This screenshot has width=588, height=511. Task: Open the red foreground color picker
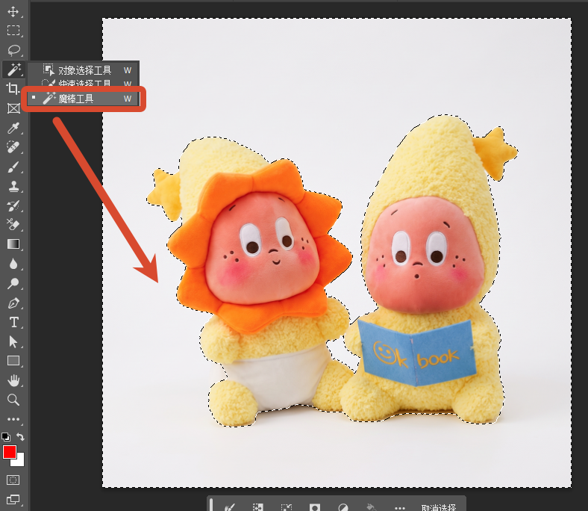(x=9, y=452)
